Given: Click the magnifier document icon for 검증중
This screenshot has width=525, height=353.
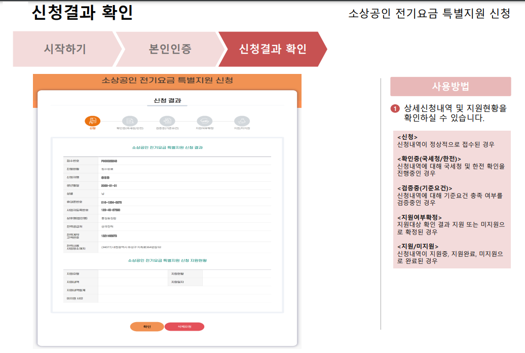Looking at the screenshot, I should pyautogui.click(x=168, y=121).
